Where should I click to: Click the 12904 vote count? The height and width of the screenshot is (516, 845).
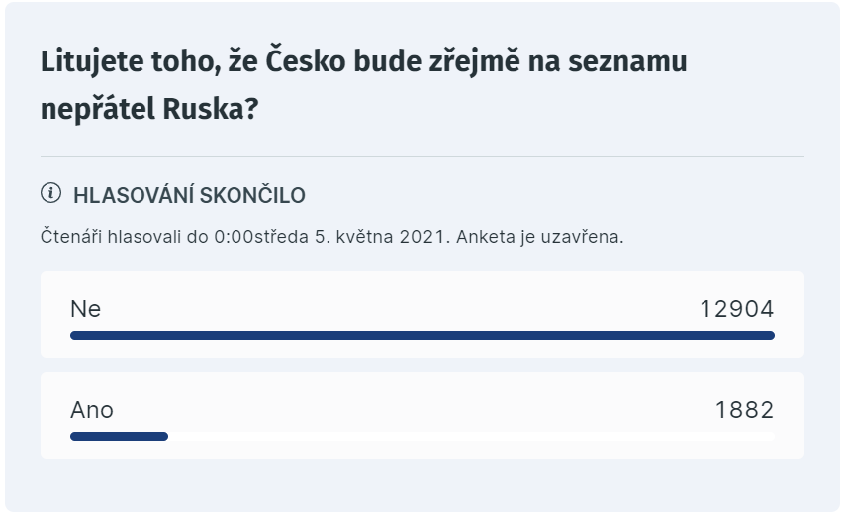pos(737,309)
